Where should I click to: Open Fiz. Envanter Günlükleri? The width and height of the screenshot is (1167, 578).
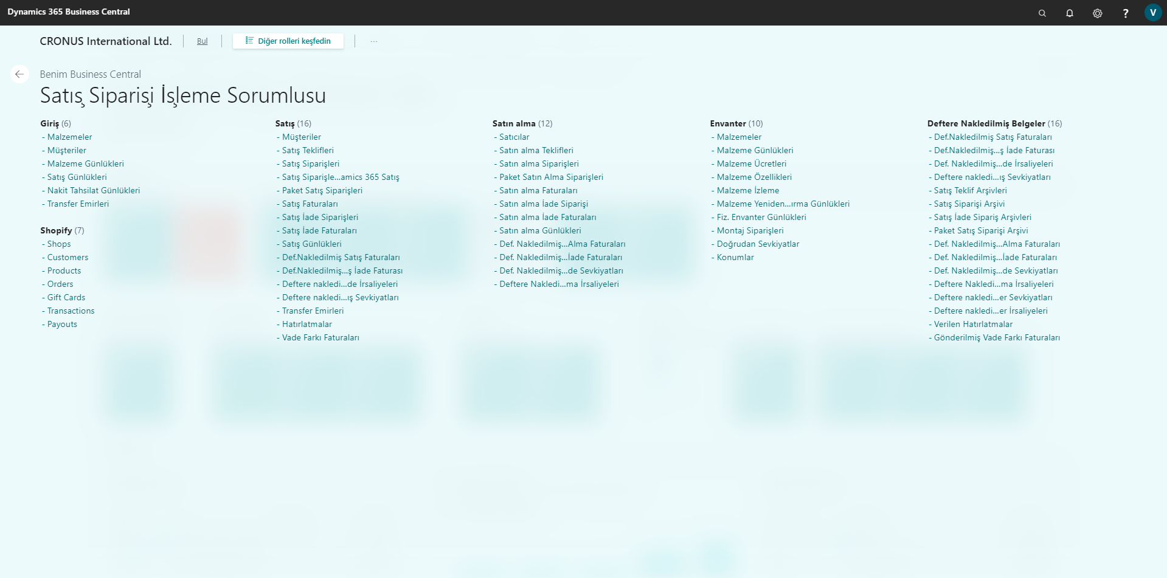[761, 217]
